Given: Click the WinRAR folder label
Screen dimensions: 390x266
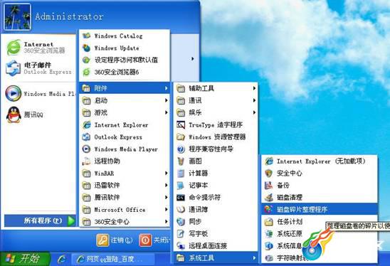Looking at the screenshot, I should (x=104, y=174).
